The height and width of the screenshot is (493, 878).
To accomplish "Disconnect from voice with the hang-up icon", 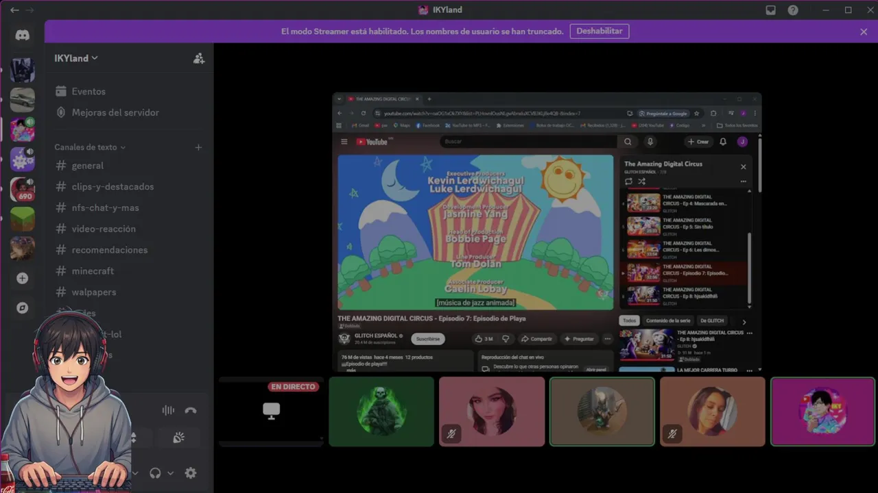I will (x=191, y=410).
